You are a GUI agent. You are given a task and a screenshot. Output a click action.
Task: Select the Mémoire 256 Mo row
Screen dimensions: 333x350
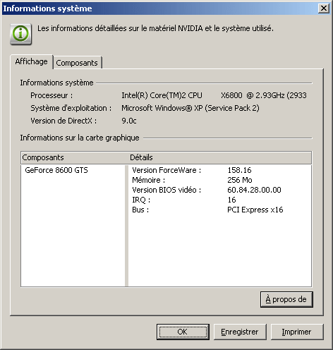[220, 180]
